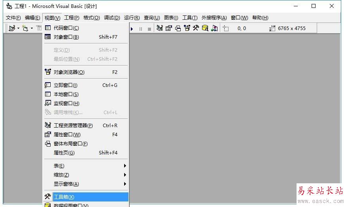Open the 帮助(H) menu
The image size is (344, 207).
260,18
